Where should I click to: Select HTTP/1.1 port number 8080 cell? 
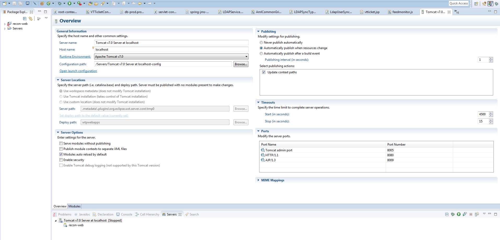coord(419,155)
